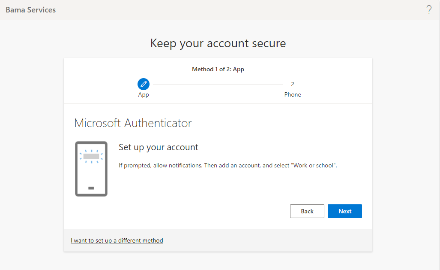This screenshot has height=270, width=440.
Task: Click "Method 1 of 2: App" text
Action: (218, 69)
